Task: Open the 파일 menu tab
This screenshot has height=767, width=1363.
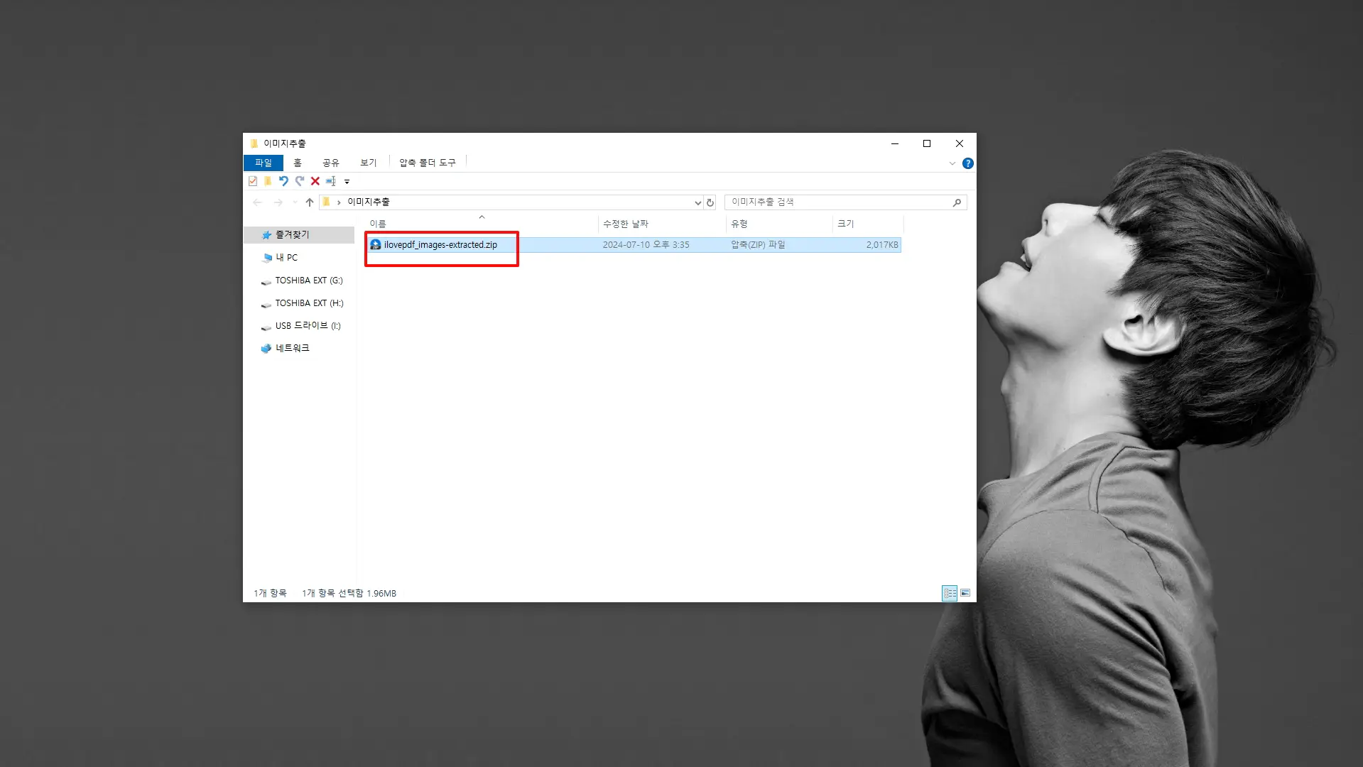Action: click(x=264, y=163)
